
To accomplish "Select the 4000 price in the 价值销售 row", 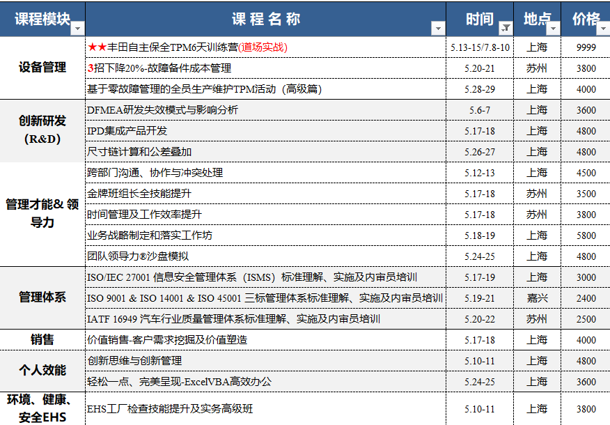I will tap(586, 340).
